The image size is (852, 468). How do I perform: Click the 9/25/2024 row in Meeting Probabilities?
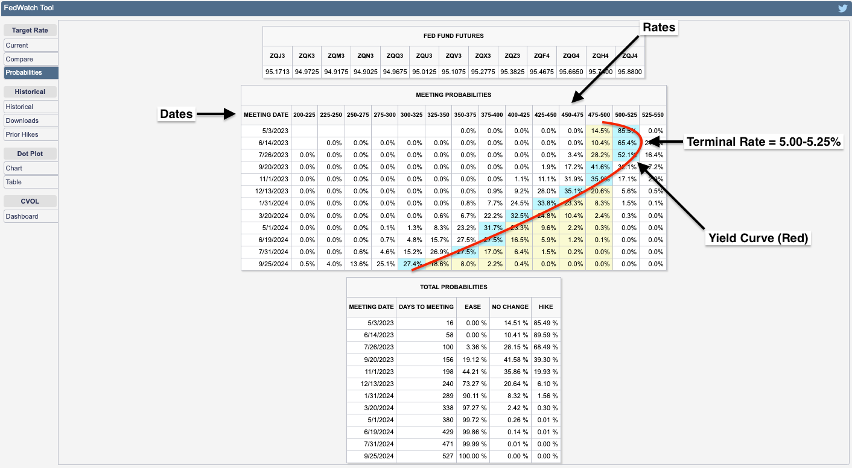point(454,264)
